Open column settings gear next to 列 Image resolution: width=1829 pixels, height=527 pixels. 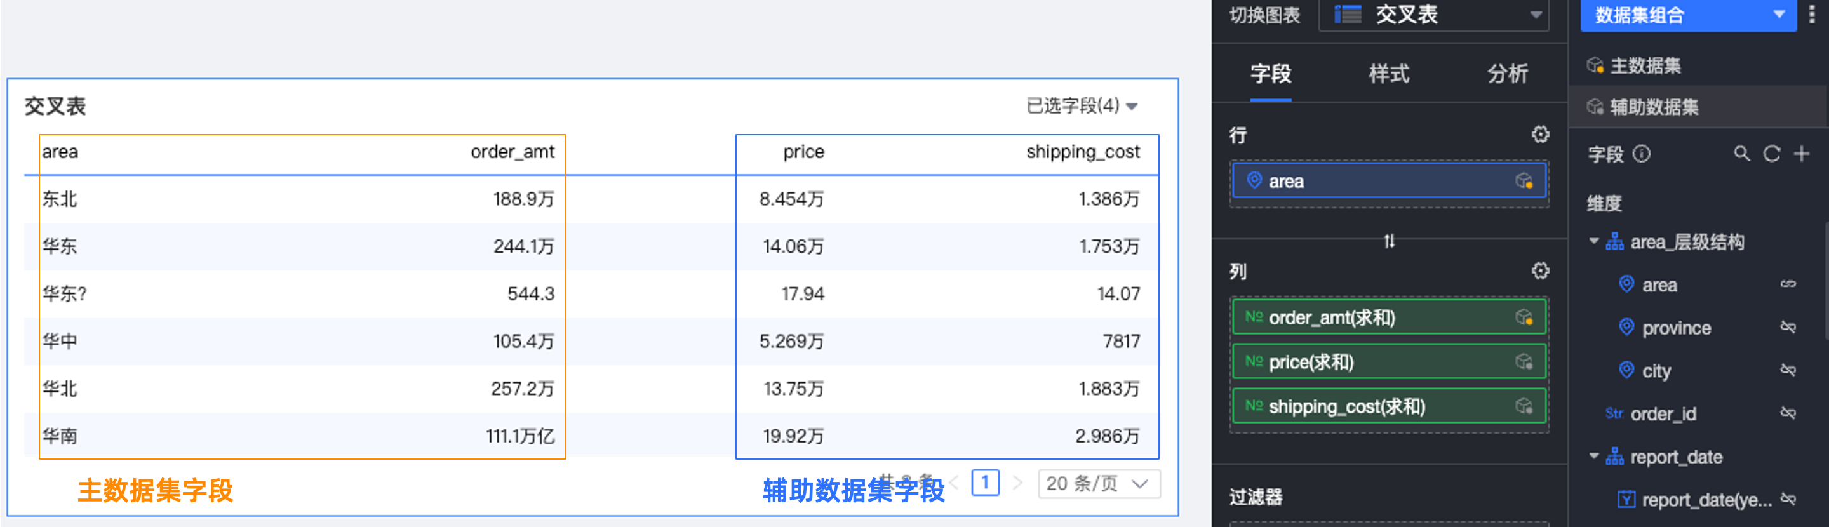click(x=1539, y=270)
